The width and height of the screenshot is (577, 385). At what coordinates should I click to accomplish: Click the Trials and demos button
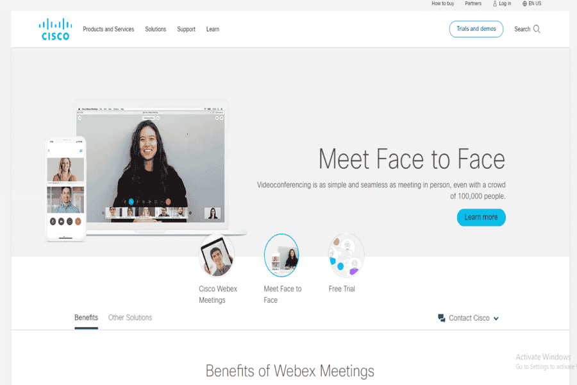476,29
